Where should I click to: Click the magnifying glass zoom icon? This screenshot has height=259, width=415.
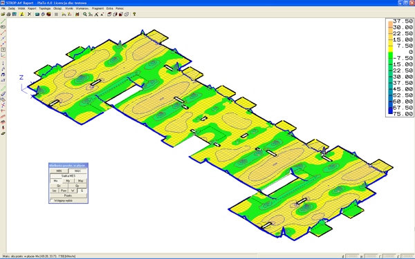point(84,15)
